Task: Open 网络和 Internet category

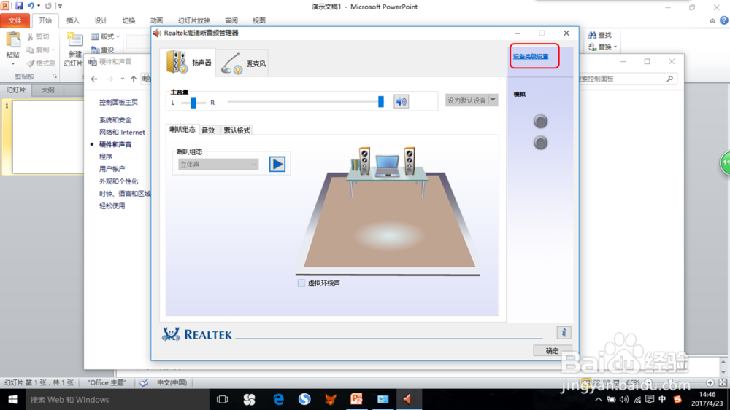Action: pyautogui.click(x=122, y=133)
